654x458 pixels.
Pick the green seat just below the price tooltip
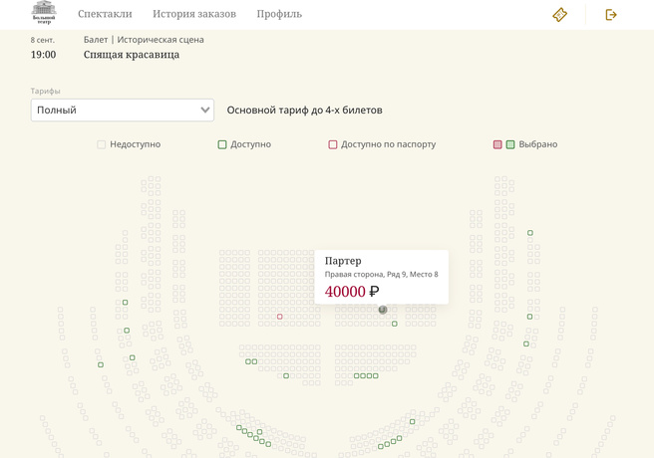395,324
